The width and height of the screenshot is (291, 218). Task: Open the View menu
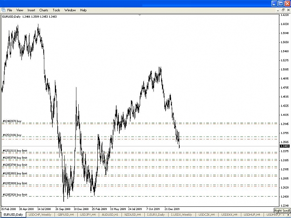[20, 10]
